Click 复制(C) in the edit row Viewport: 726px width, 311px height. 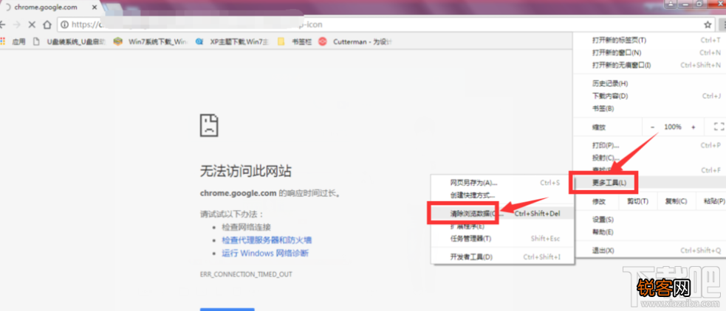[x=676, y=201]
